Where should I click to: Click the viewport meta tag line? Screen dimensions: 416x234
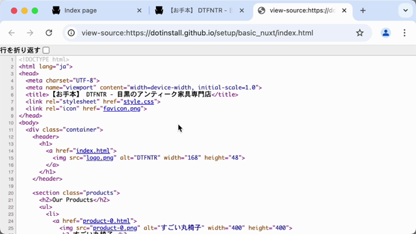tap(144, 88)
